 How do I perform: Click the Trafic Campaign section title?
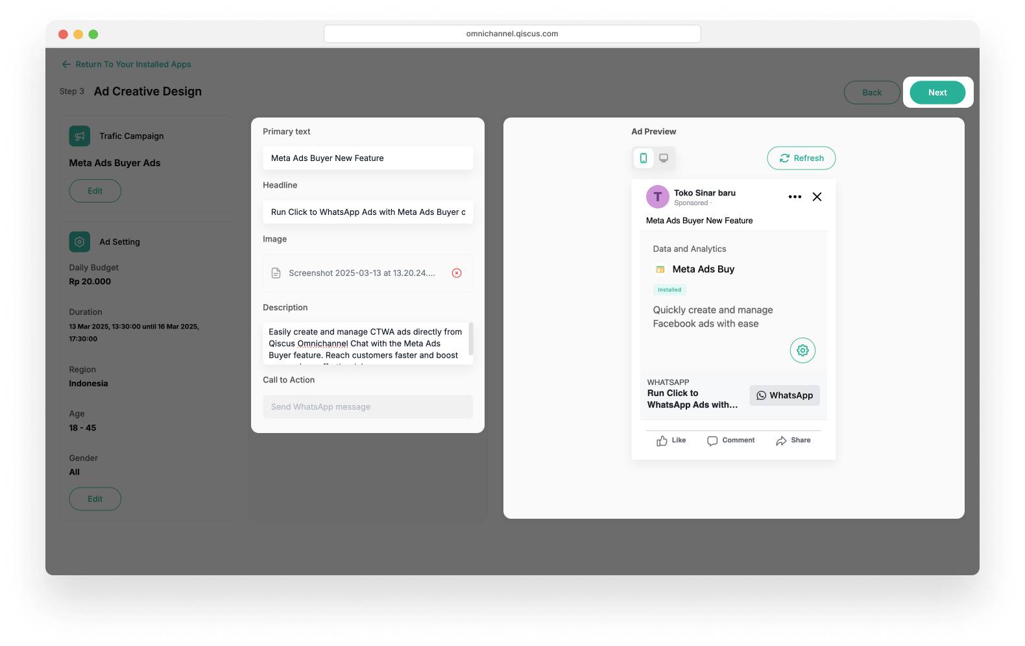tap(132, 136)
